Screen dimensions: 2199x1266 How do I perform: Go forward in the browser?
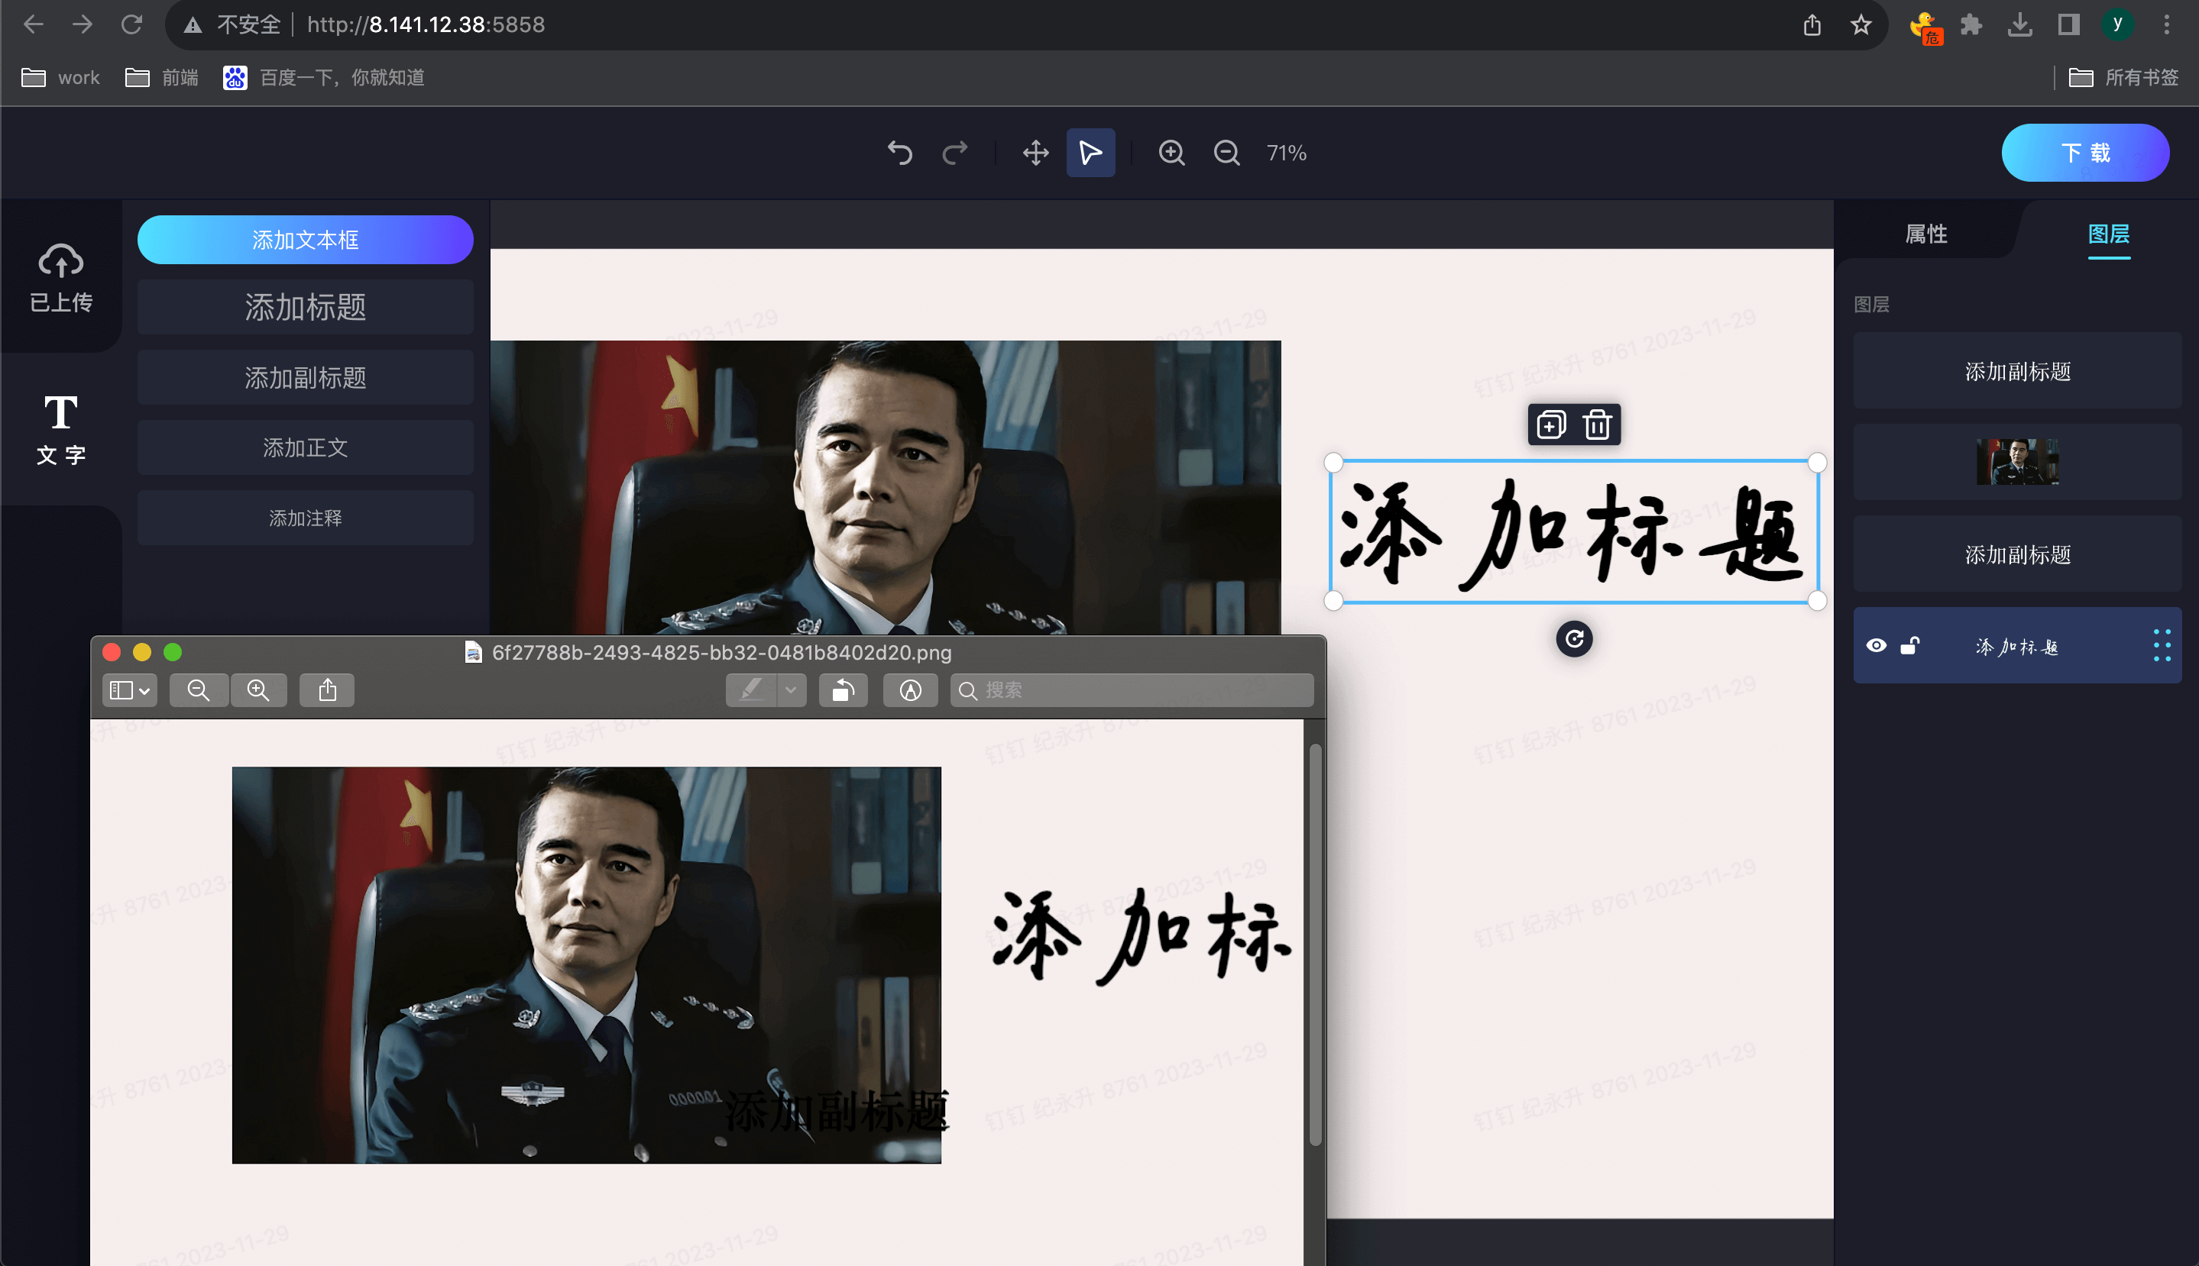[x=82, y=24]
